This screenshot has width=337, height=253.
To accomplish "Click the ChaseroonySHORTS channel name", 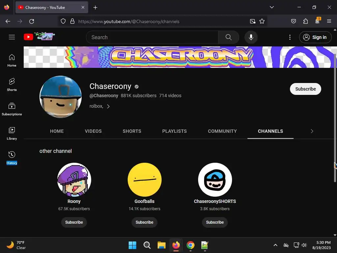I will click(215, 201).
